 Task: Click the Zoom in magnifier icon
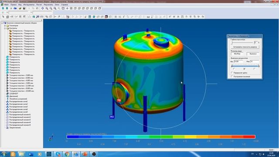47,8
